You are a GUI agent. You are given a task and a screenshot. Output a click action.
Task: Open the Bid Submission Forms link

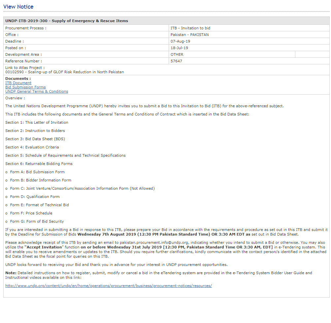[x=25, y=87]
